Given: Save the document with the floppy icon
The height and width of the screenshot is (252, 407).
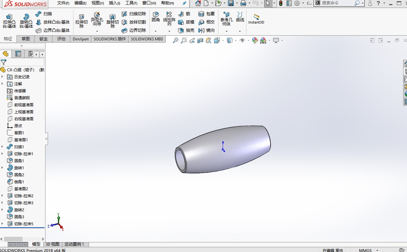Looking at the screenshot, I should pos(231,3).
